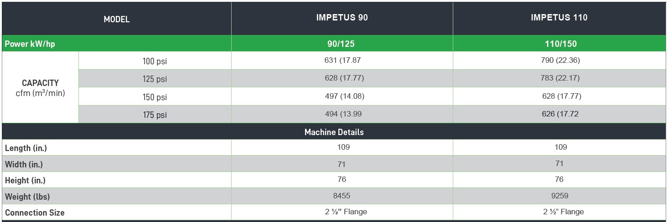Viewport: 668px width, 222px height.
Task: Select the IMPETUS 110 column header
Action: tap(559, 18)
